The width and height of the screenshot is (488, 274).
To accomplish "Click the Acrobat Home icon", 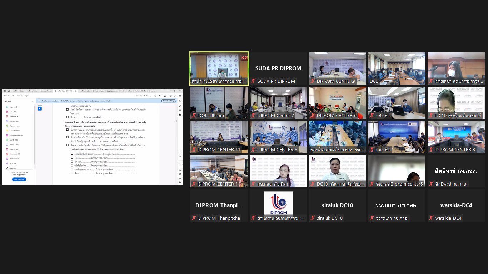I will (x=9, y=91).
